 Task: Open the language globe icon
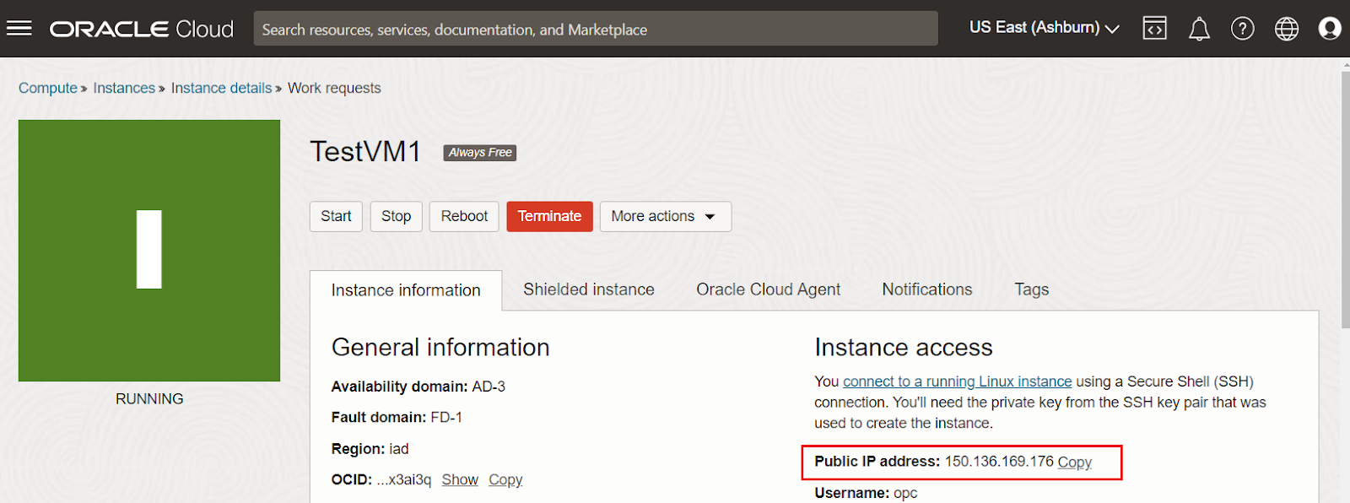tap(1287, 29)
